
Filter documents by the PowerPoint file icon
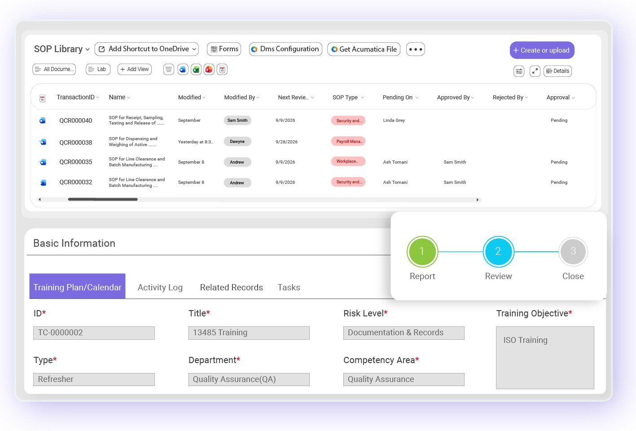pyautogui.click(x=209, y=70)
